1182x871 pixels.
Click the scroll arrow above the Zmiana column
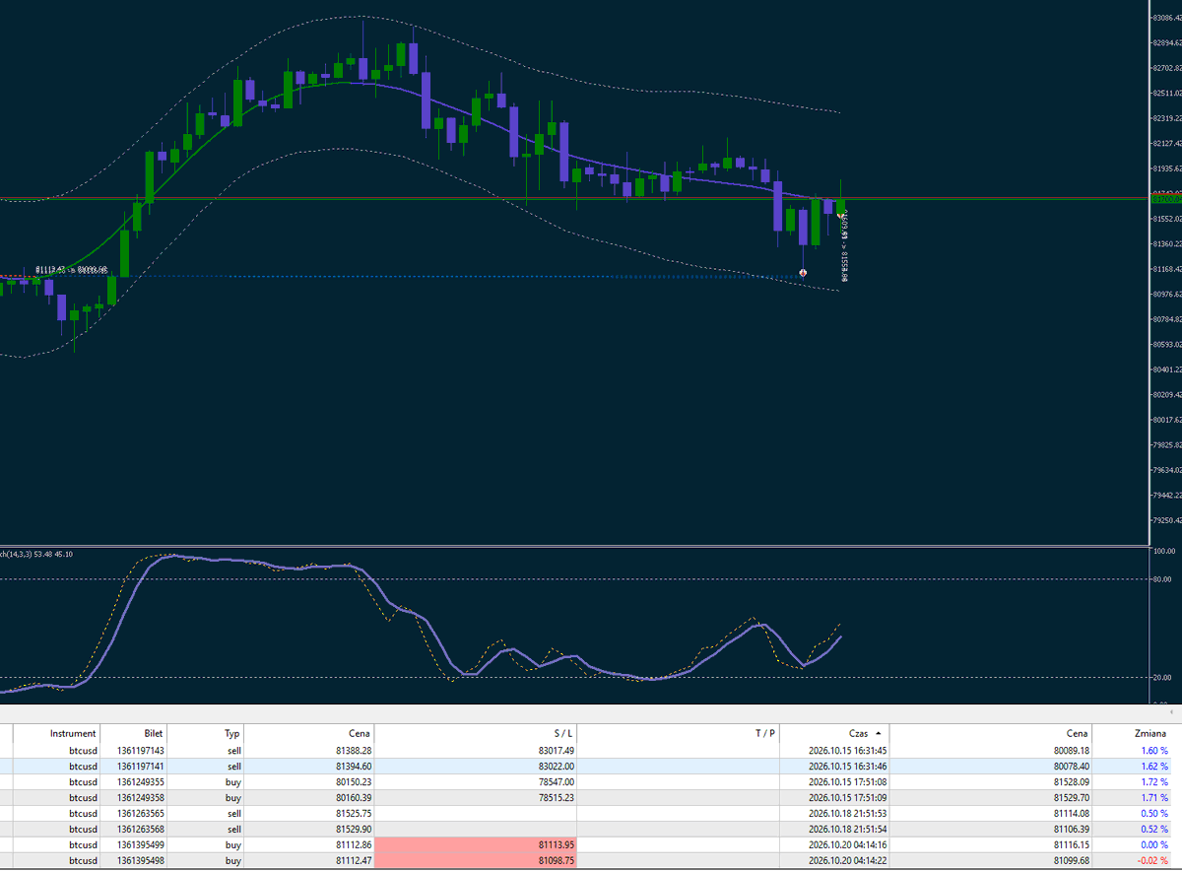click(x=1170, y=710)
